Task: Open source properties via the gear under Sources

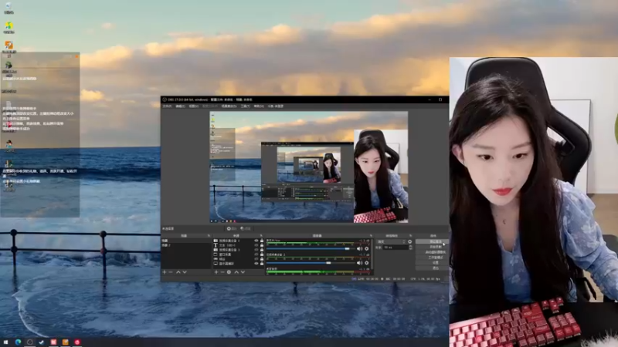Action: (229, 272)
